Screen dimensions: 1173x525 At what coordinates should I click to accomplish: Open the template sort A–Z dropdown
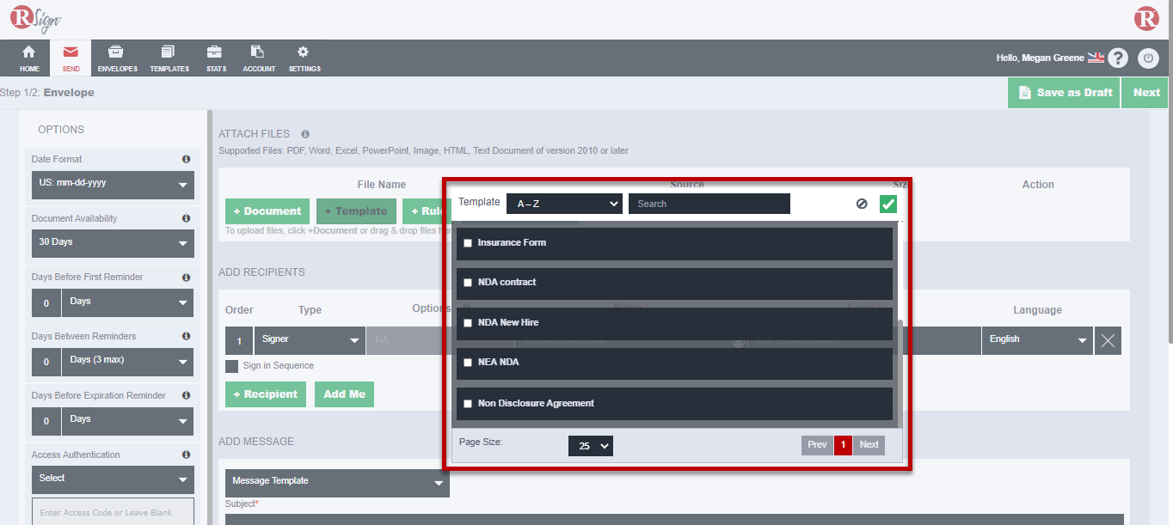point(564,204)
